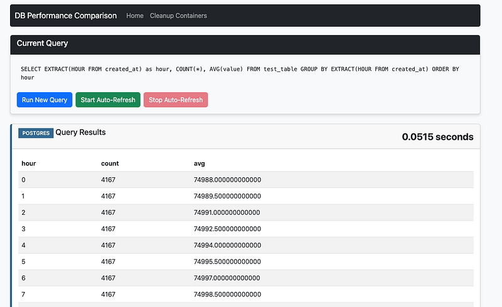Click the Current Query header

tap(42, 43)
